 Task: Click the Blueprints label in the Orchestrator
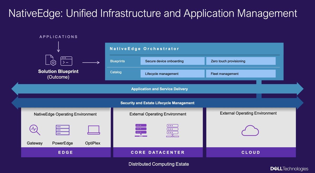(x=118, y=61)
